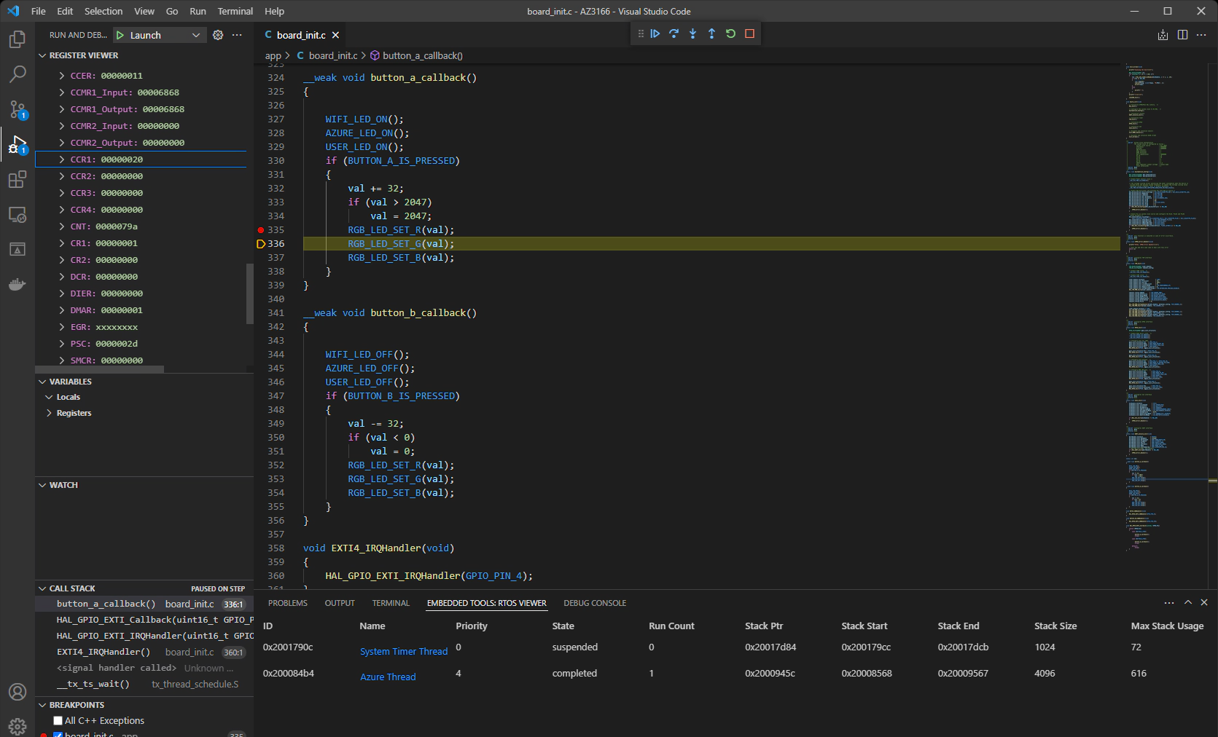The image size is (1218, 737).
Task: Select __tx_ts_wait() call stack frame
Action: point(144,684)
